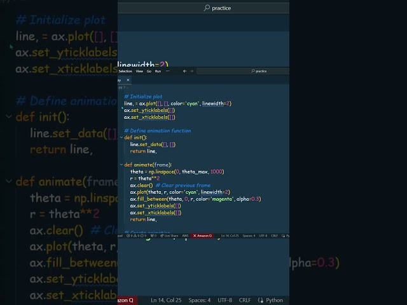Open the Selection menu in the small editor window
The image size is (407, 305).
[x=125, y=71]
